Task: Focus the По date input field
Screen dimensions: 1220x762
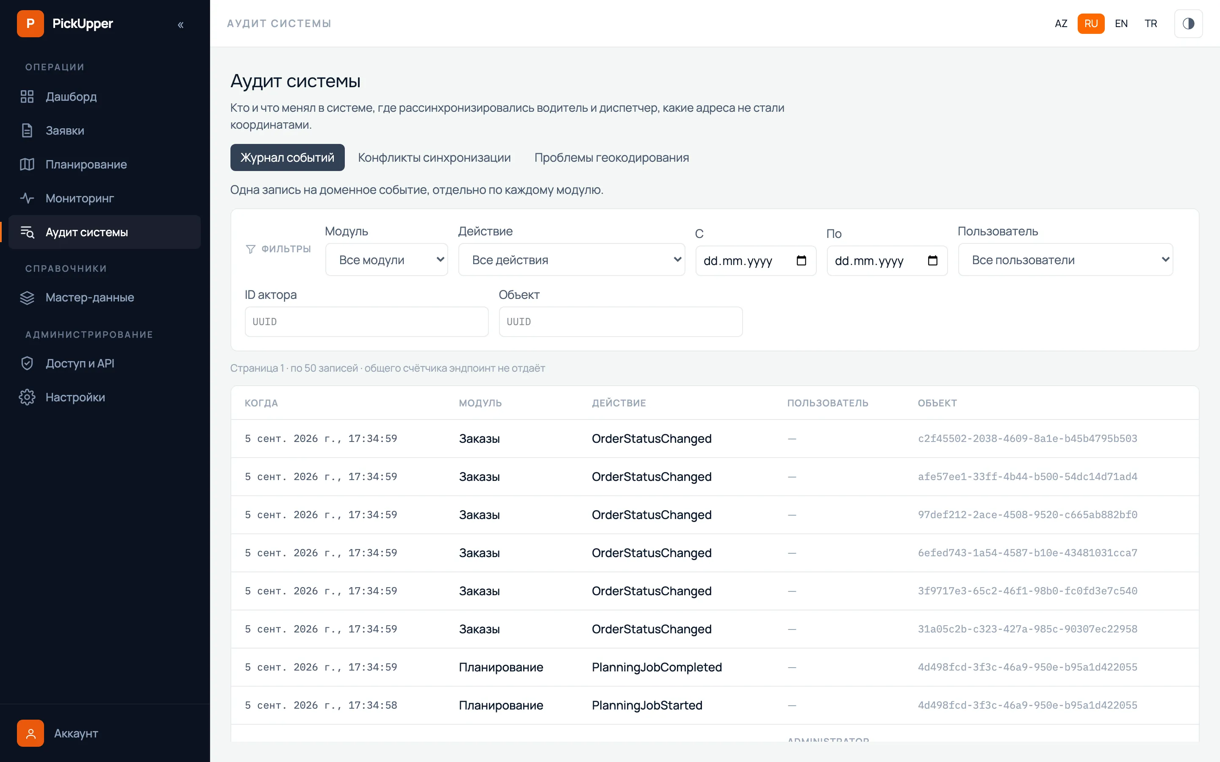Action: click(x=887, y=260)
